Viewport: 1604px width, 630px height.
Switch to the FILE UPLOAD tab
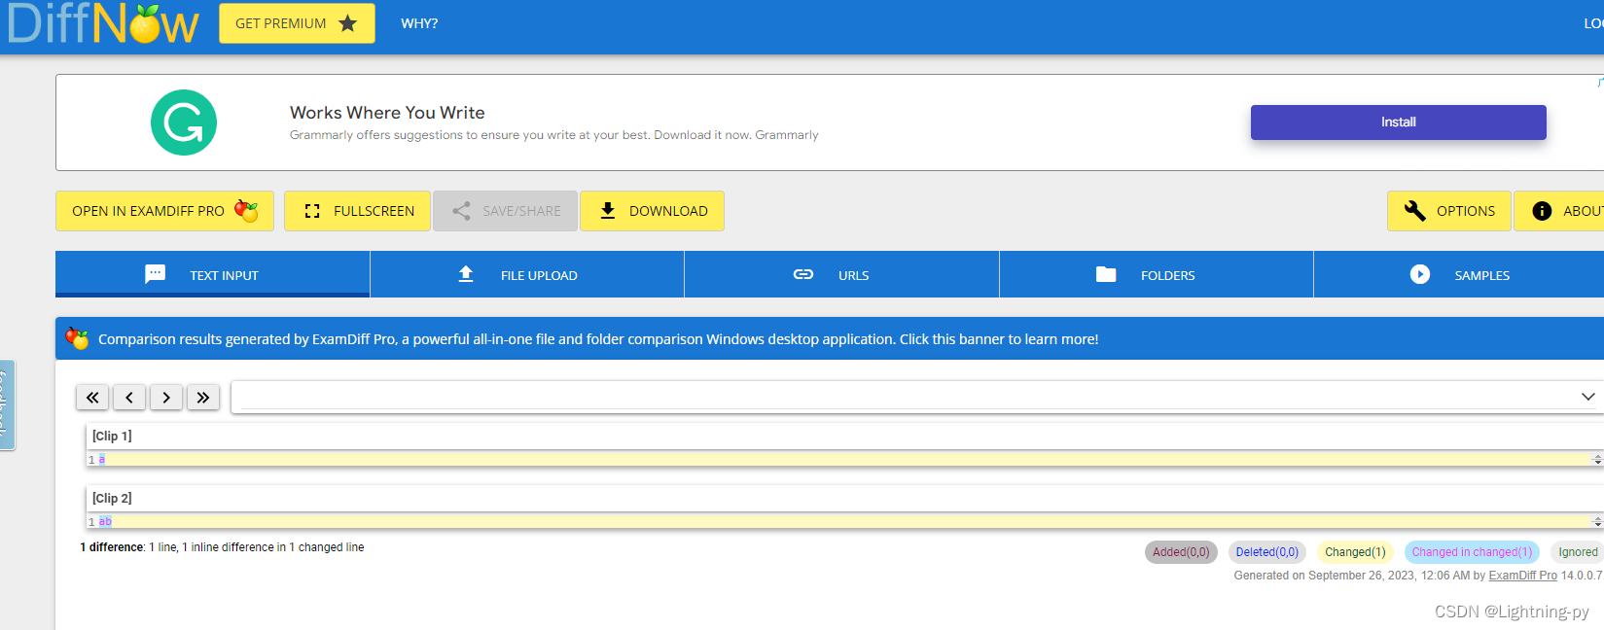coord(527,275)
